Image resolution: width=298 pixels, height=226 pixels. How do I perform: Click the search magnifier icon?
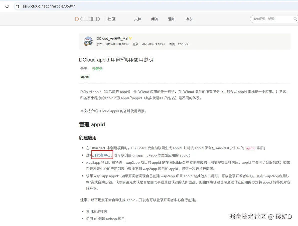pyautogui.click(x=295, y=19)
